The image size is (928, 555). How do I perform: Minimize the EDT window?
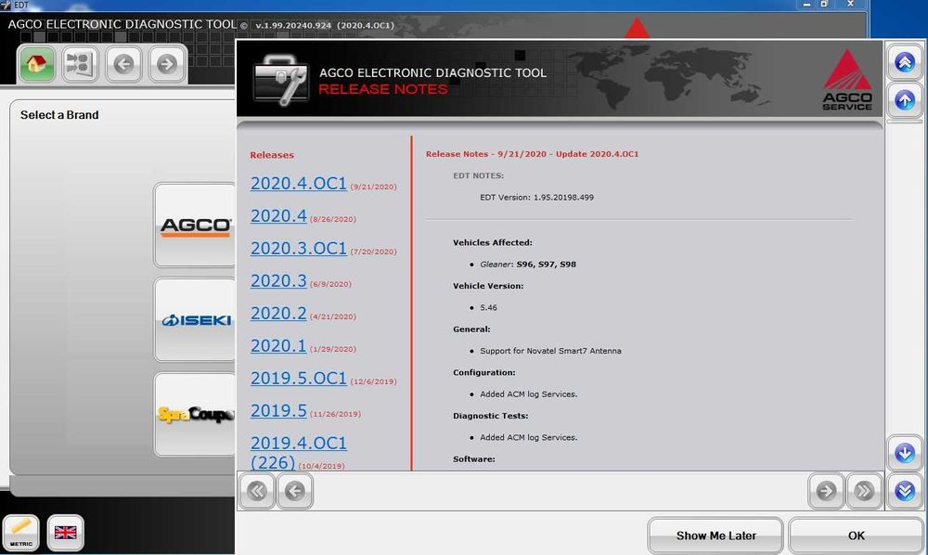[806, 4]
